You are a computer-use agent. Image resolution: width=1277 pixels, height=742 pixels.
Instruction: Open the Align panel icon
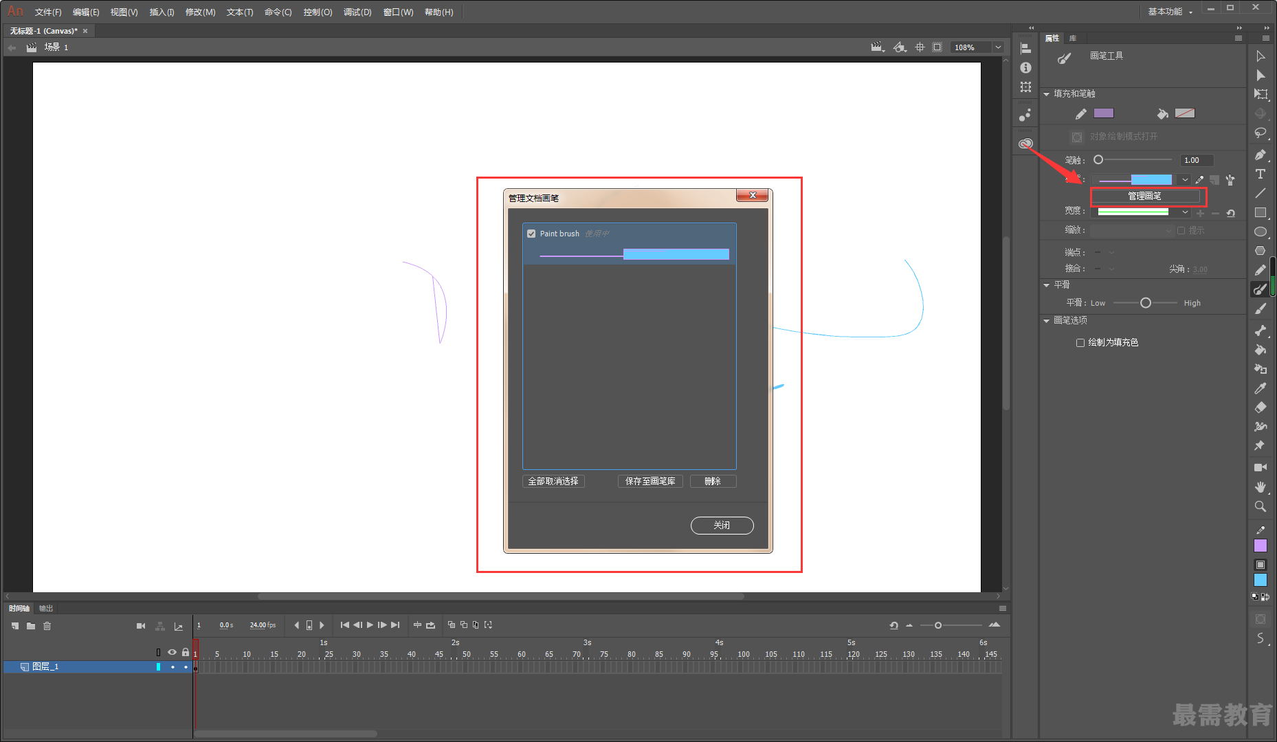(1025, 49)
